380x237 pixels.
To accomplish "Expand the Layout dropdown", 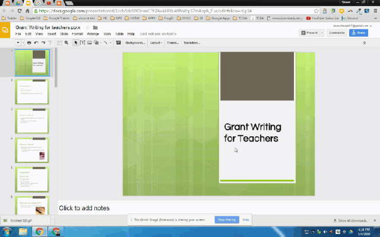I will click(x=156, y=43).
